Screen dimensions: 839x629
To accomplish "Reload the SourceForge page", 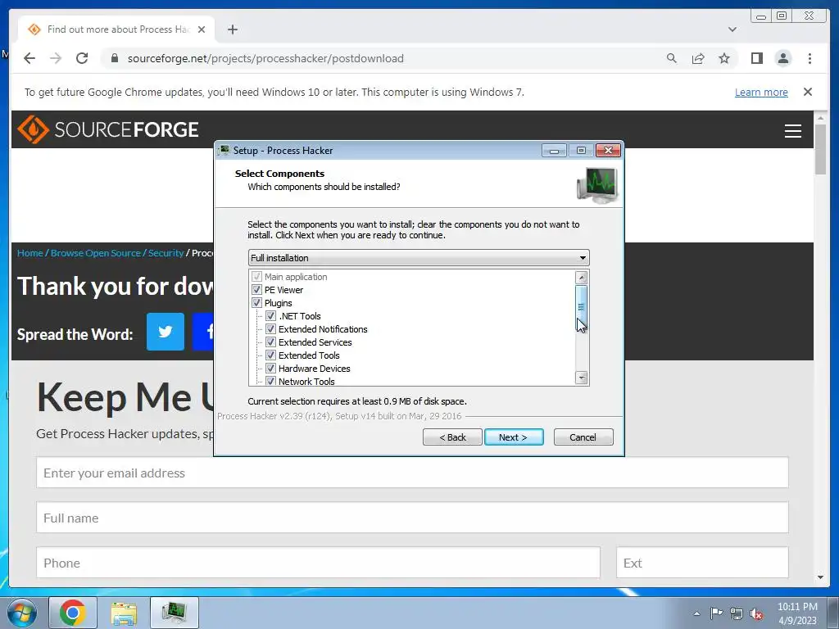I will (82, 58).
